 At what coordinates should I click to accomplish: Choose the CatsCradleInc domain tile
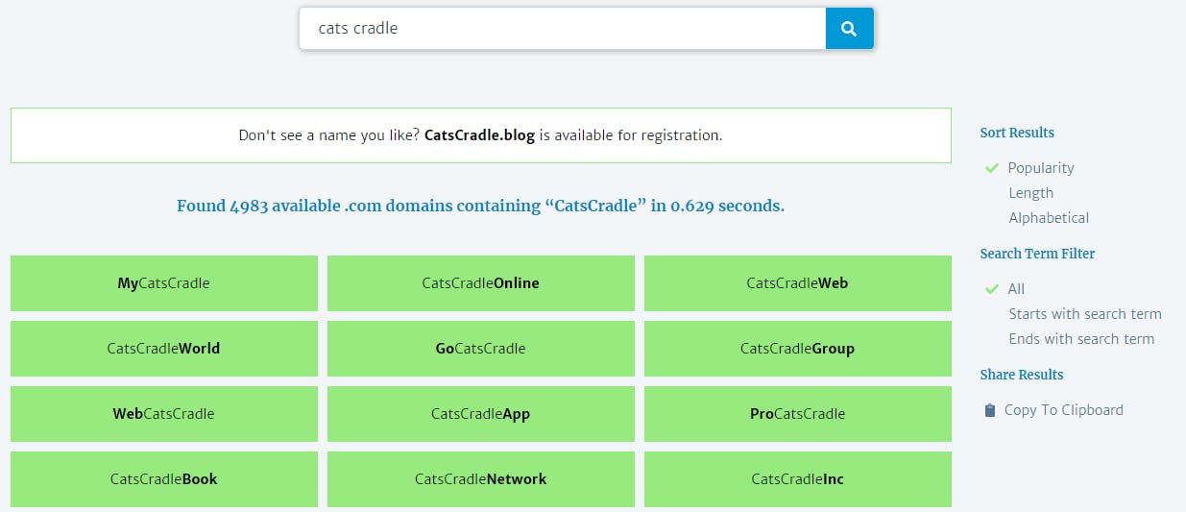[x=798, y=479]
